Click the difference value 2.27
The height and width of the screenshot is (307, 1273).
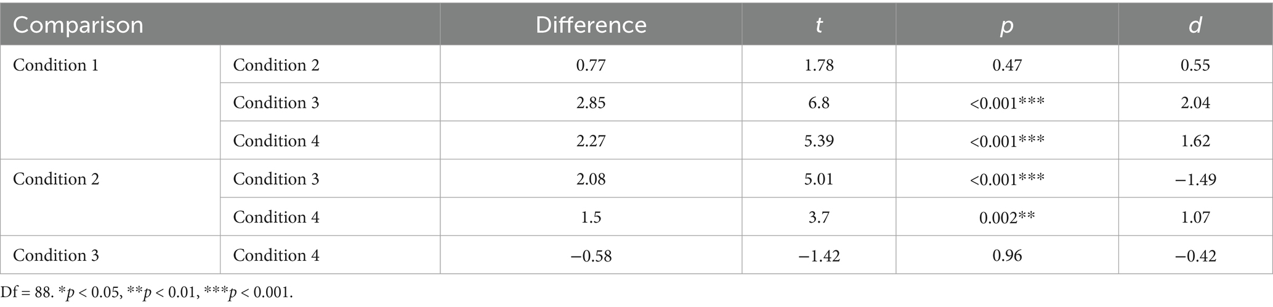(591, 141)
